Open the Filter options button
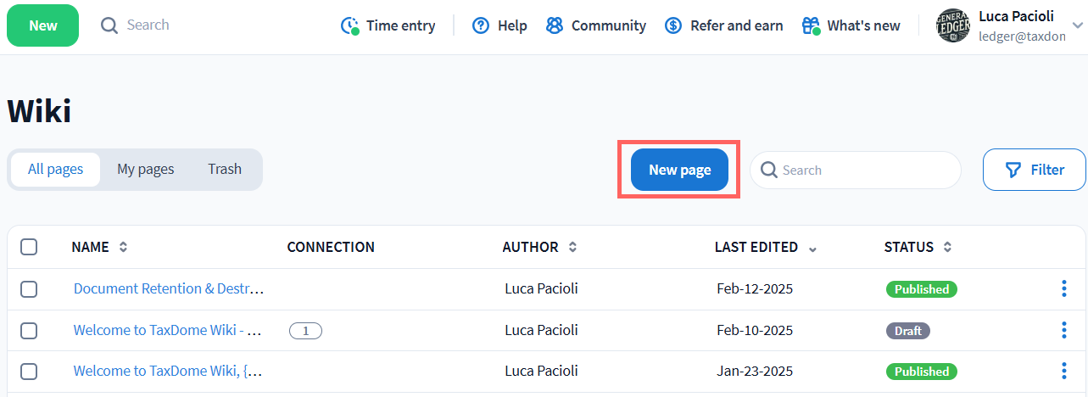Image resolution: width=1088 pixels, height=397 pixels. (1034, 170)
